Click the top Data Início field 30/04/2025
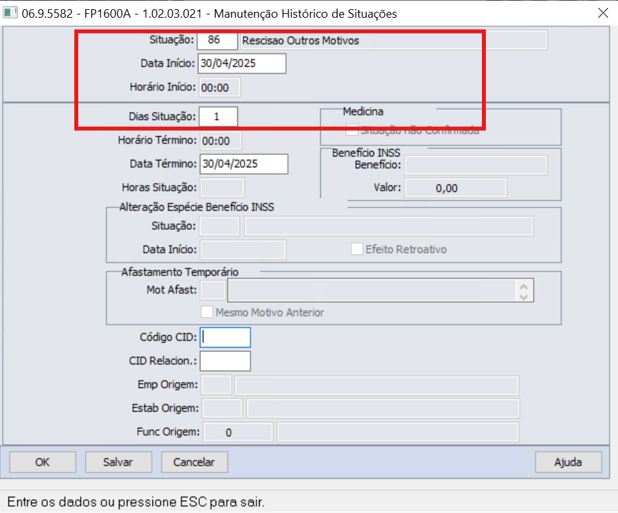The width and height of the screenshot is (618, 513). pyautogui.click(x=242, y=64)
